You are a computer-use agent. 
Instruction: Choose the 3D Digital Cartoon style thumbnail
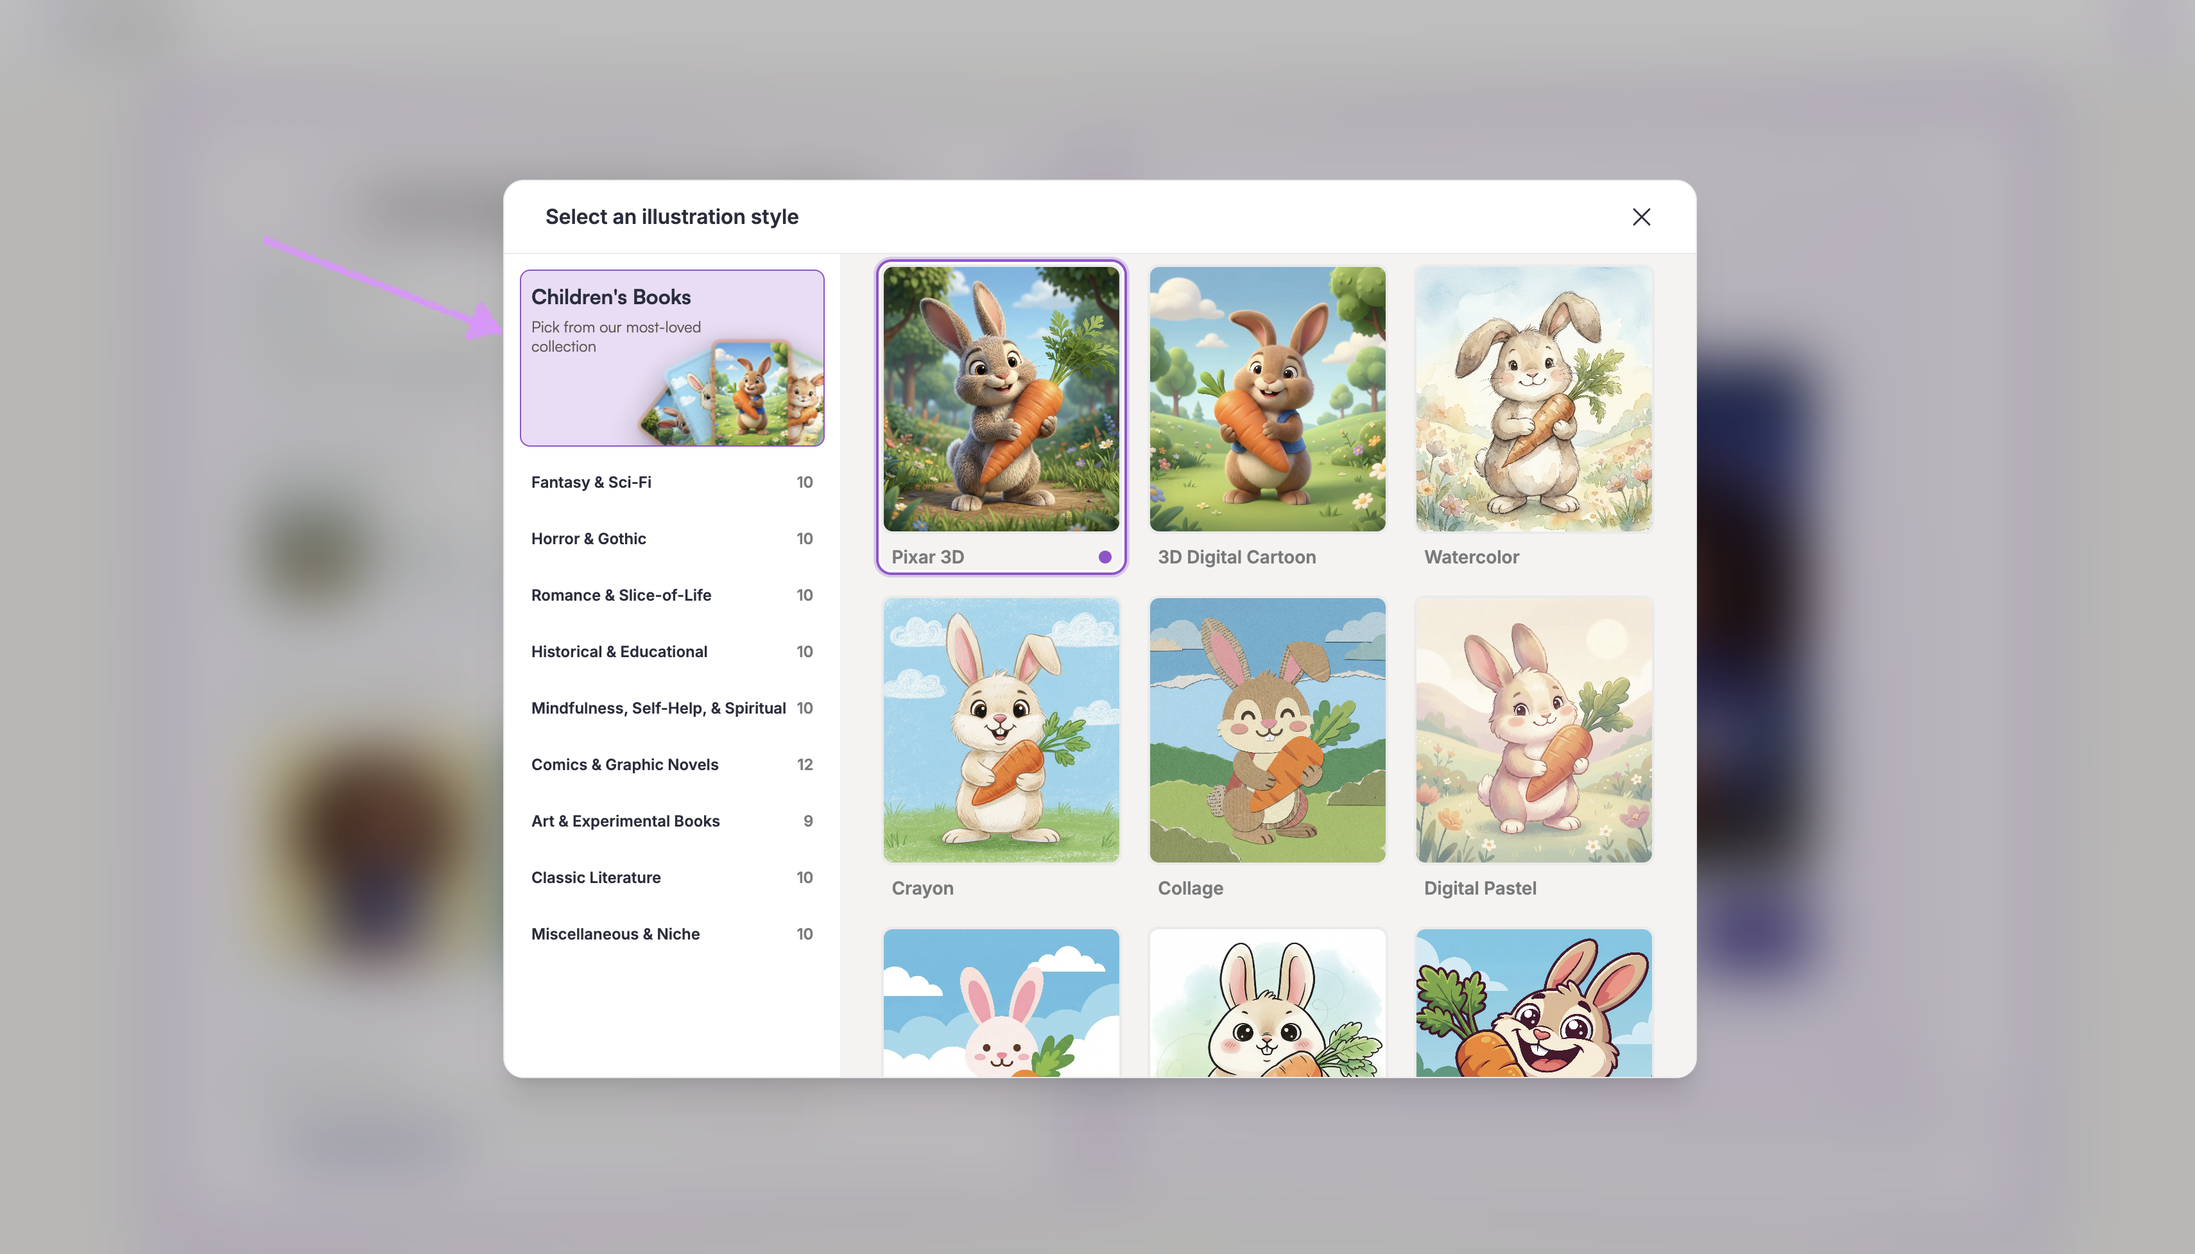1267,399
